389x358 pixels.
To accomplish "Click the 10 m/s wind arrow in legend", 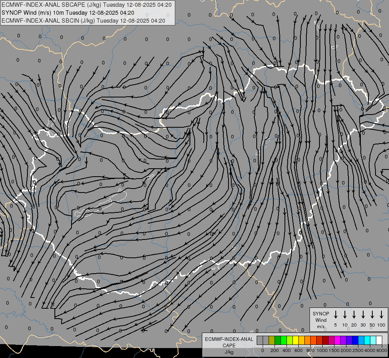I will (344, 314).
